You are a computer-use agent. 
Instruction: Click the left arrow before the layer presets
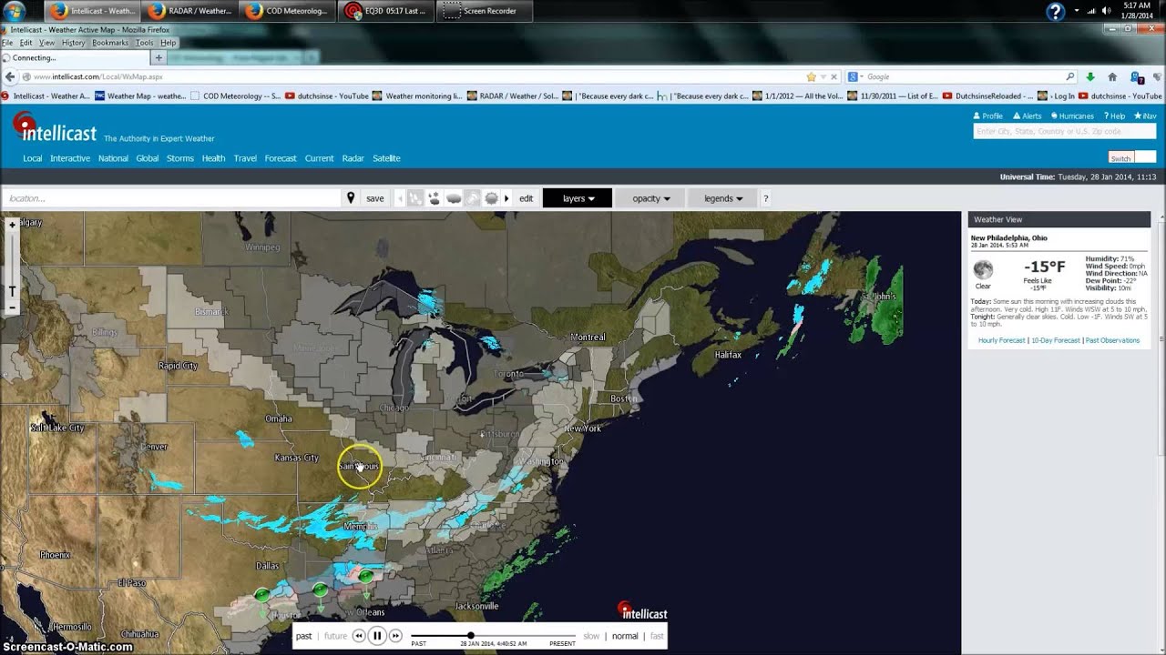[401, 198]
